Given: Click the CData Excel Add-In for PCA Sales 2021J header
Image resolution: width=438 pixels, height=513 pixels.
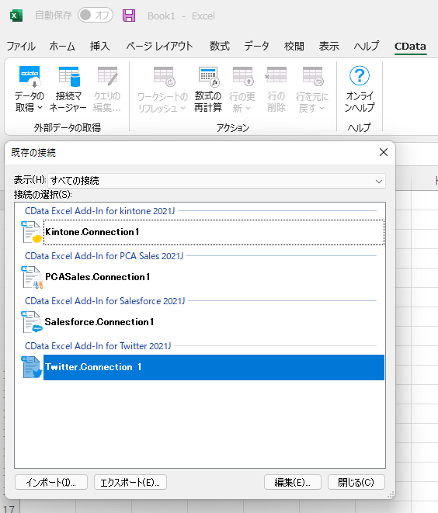Looking at the screenshot, I should click(x=104, y=256).
